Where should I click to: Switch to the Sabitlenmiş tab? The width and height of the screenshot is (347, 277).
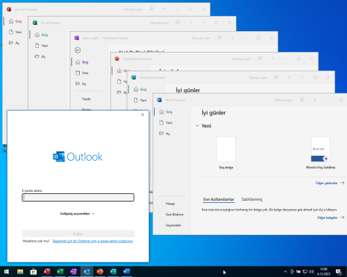point(252,199)
